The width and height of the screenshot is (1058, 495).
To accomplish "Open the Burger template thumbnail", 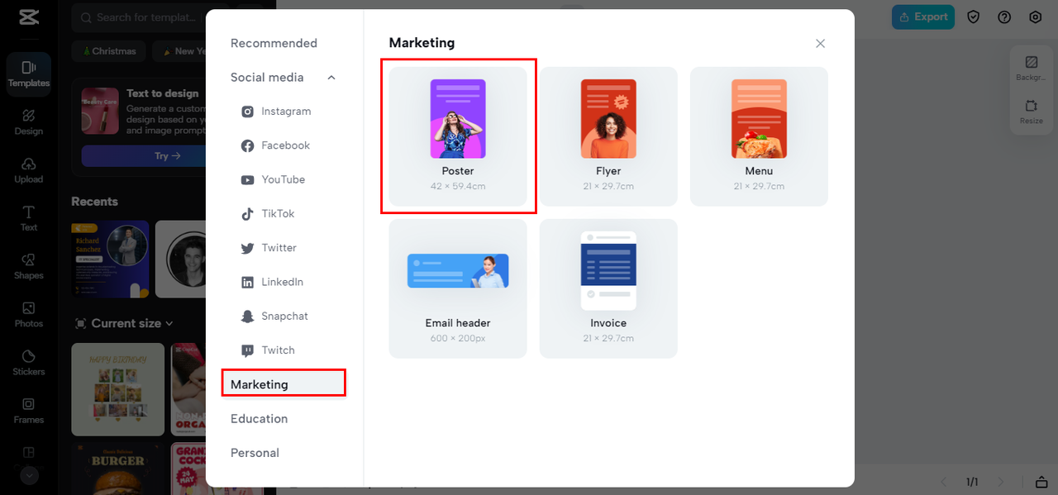I will 118,469.
